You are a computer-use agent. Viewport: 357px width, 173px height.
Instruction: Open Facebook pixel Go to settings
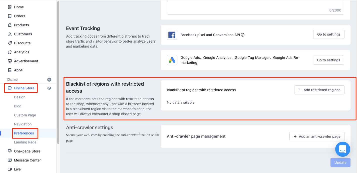tap(328, 34)
